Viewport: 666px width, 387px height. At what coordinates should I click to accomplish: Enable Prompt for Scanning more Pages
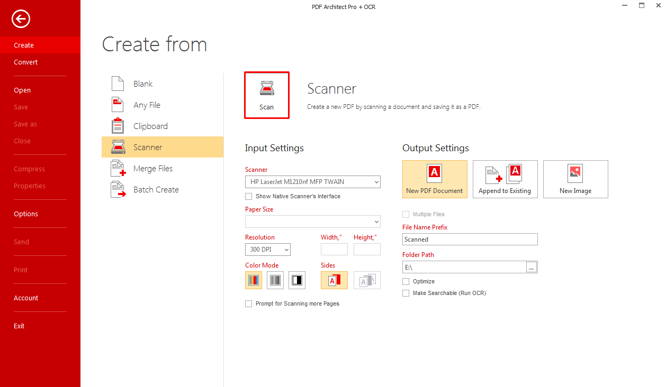pos(248,304)
